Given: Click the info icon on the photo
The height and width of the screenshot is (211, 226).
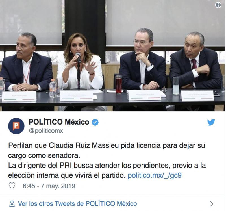Looking at the screenshot, I should tap(218, 5).
